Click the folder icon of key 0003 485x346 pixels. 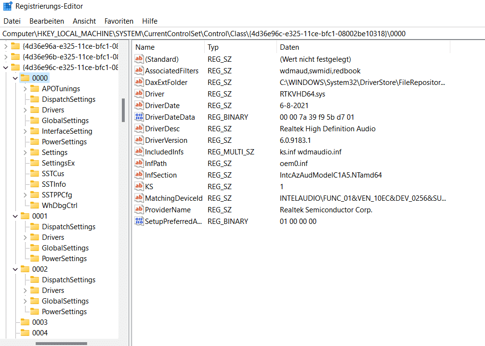coord(25,322)
